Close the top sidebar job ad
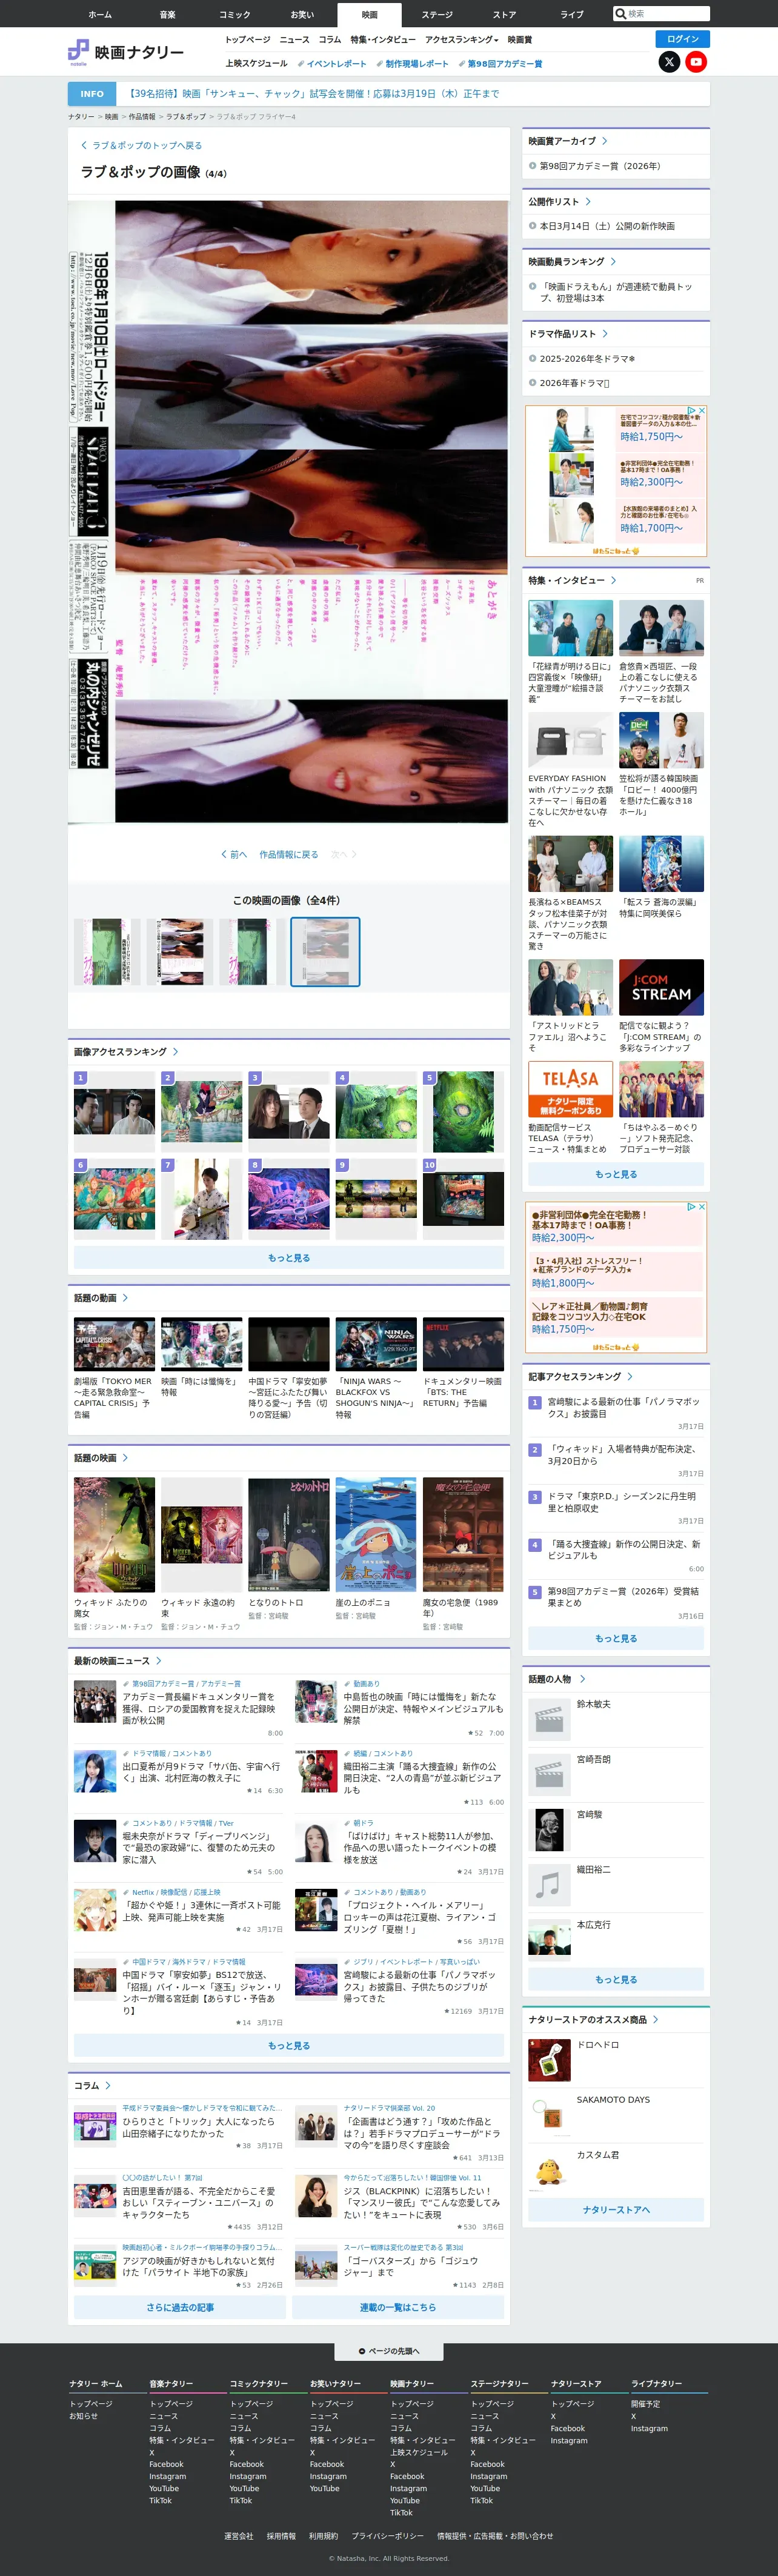The width and height of the screenshot is (778, 2576). (x=702, y=410)
